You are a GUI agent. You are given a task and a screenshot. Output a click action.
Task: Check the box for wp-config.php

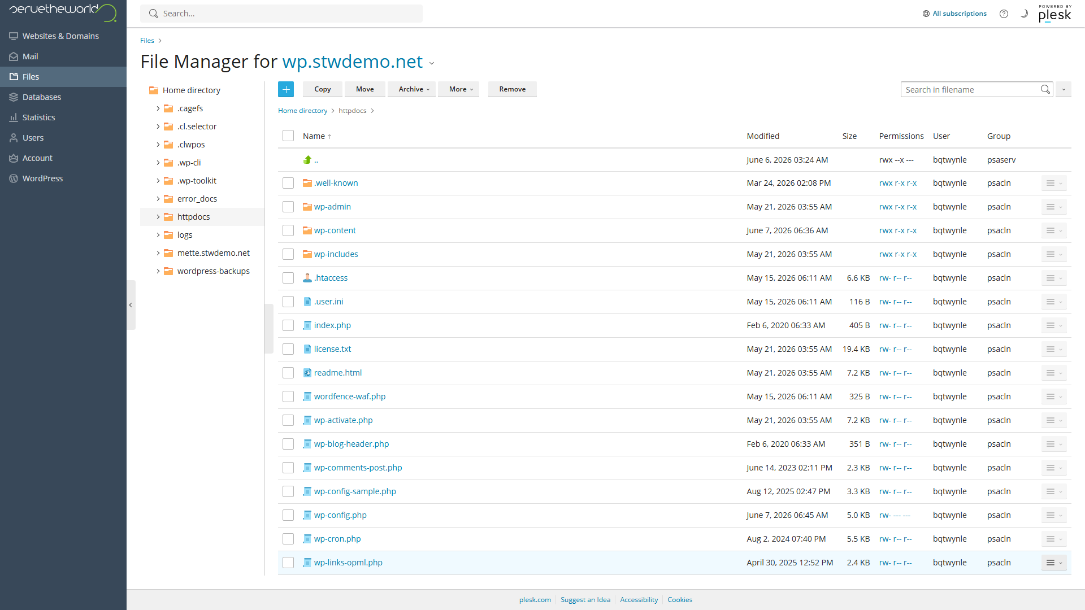[288, 515]
